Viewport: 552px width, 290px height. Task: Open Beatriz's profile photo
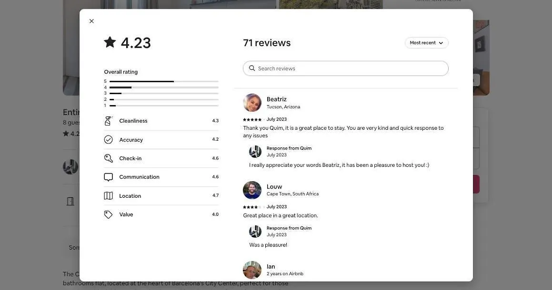click(252, 103)
